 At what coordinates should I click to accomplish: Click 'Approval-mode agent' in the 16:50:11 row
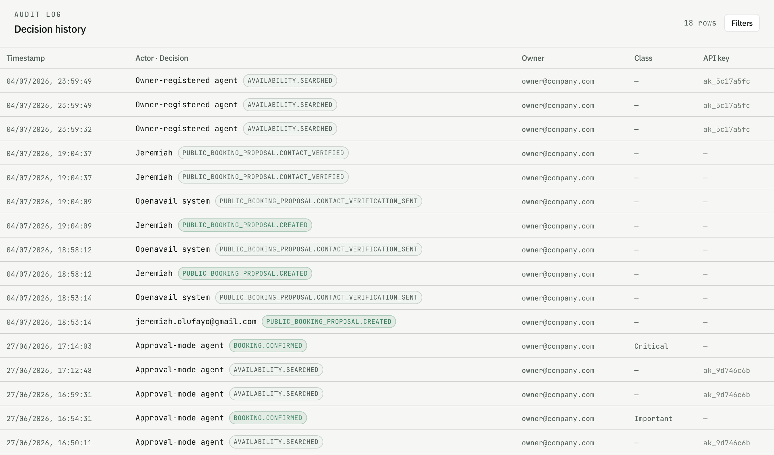point(180,442)
